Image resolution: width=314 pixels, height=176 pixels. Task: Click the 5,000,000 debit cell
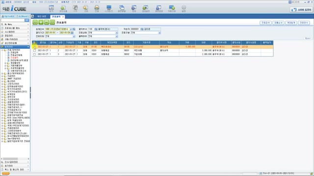pyautogui.click(x=187, y=47)
